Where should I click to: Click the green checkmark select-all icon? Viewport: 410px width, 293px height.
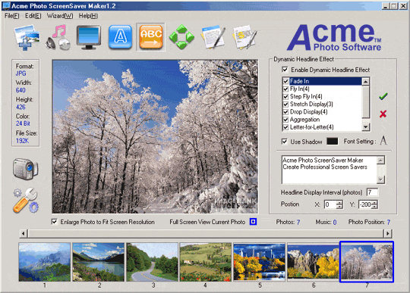383,97
